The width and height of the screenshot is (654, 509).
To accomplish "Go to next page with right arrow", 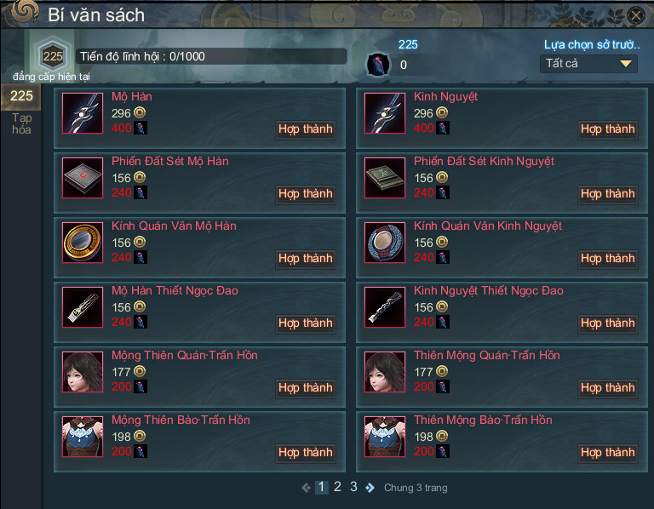I will pos(370,488).
